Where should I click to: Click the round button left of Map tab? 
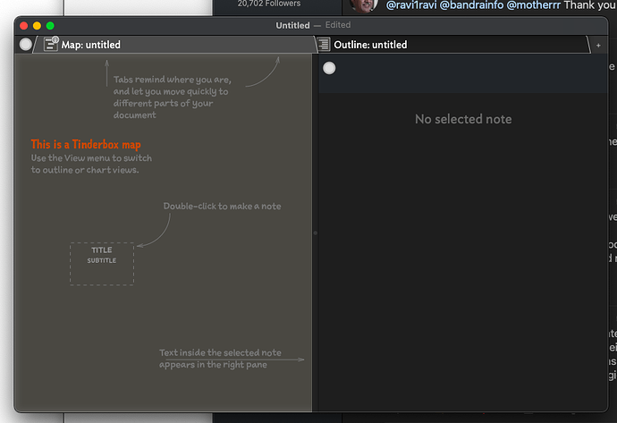(x=26, y=45)
